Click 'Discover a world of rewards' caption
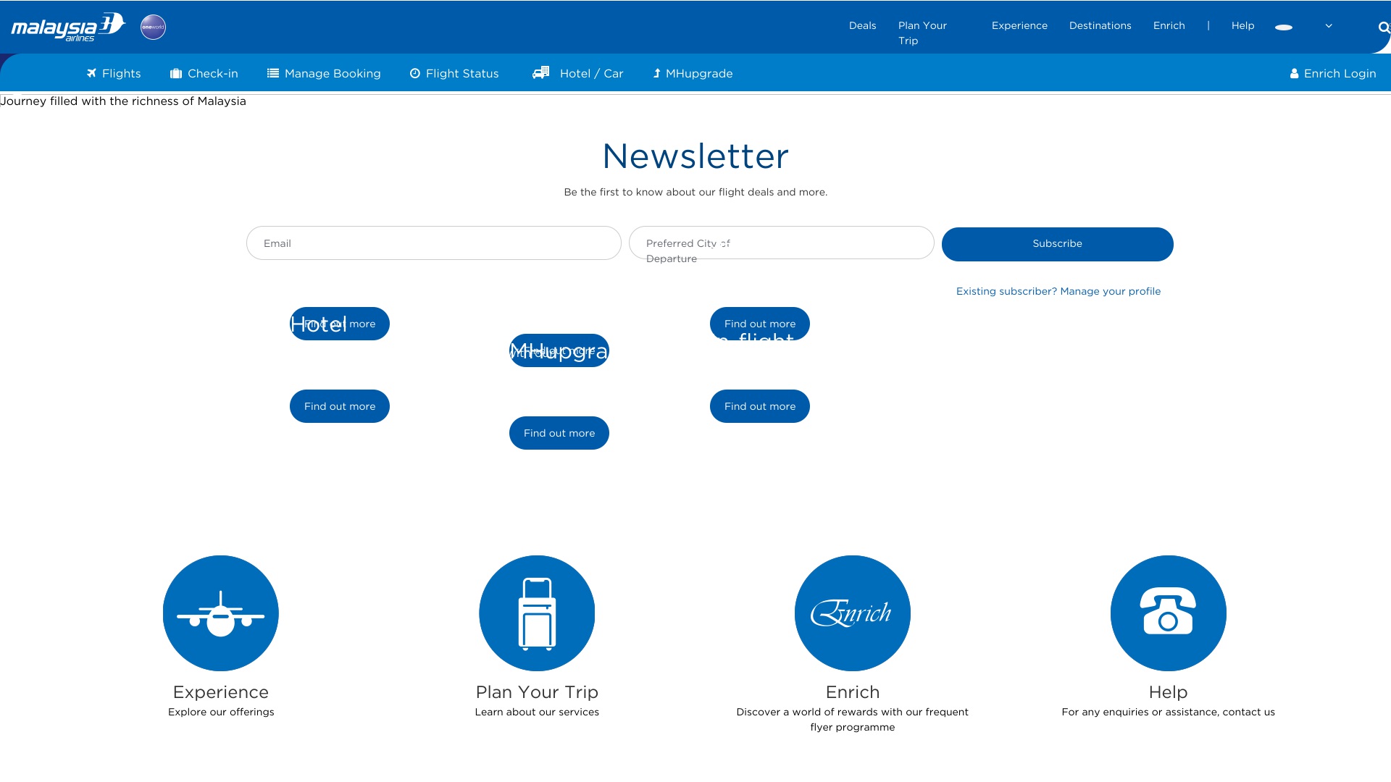This screenshot has width=1391, height=782. click(853, 719)
